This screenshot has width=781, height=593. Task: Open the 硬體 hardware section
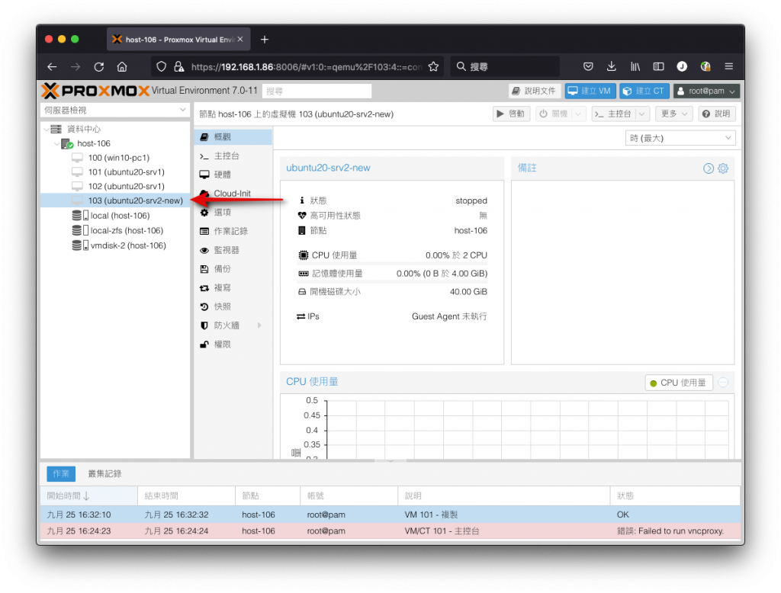[x=233, y=175]
